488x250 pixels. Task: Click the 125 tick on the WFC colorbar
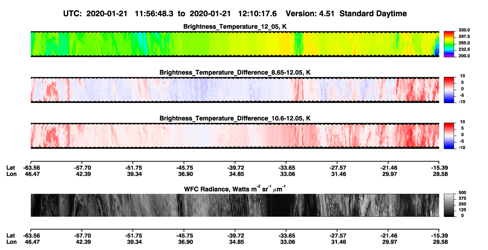click(462, 210)
